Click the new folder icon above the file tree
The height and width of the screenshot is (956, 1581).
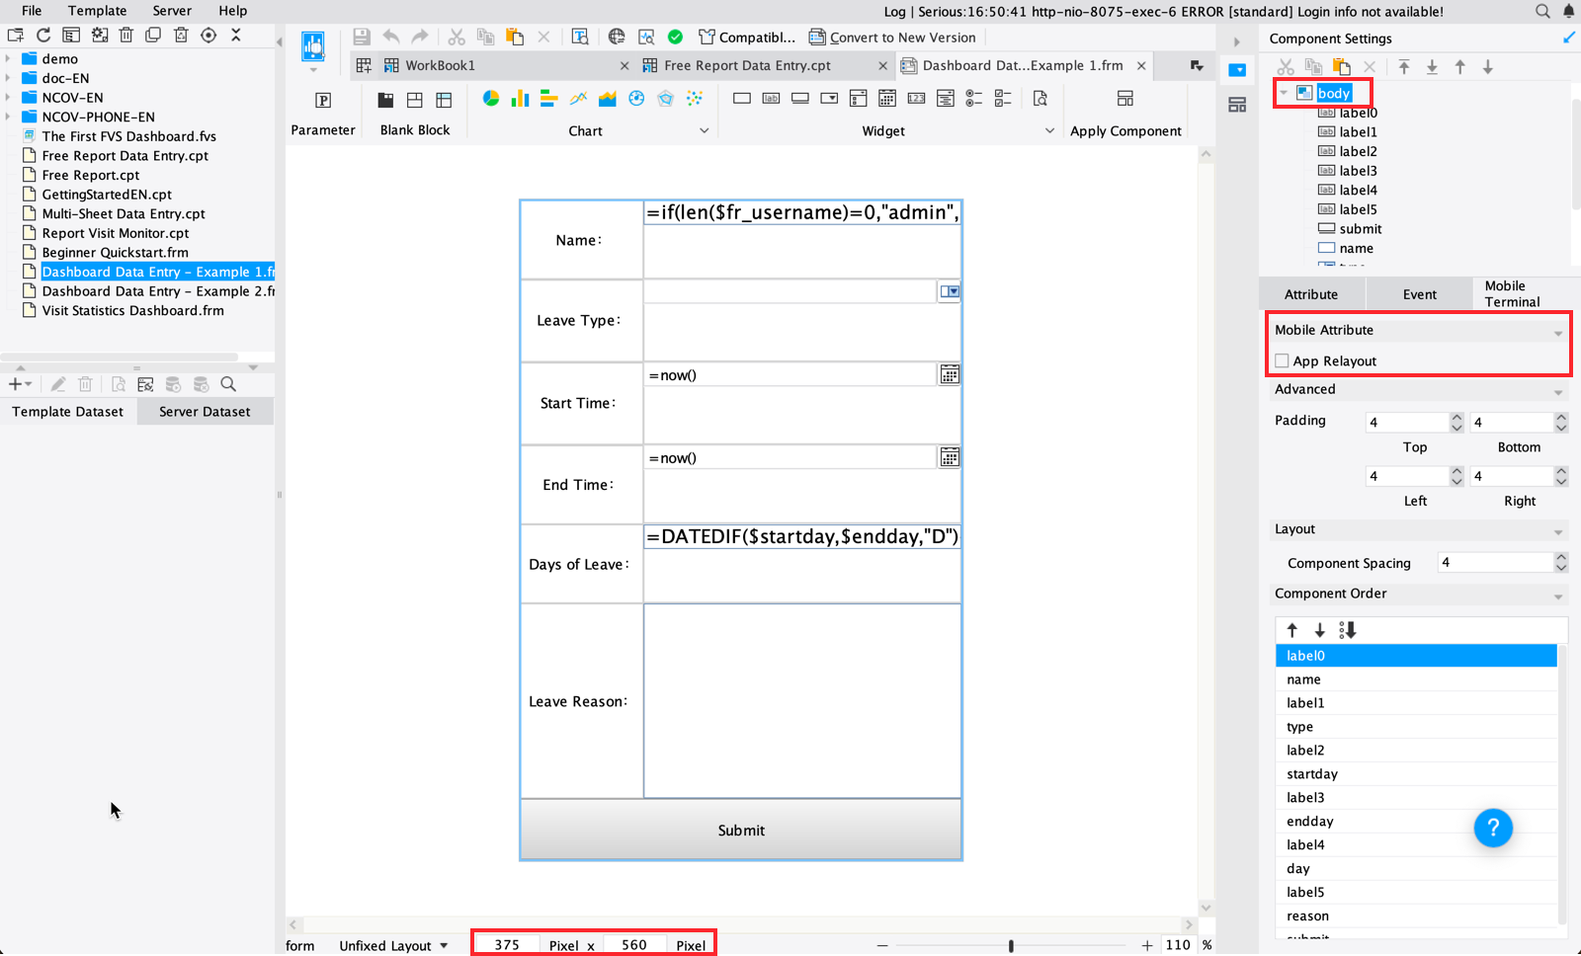[x=16, y=35]
